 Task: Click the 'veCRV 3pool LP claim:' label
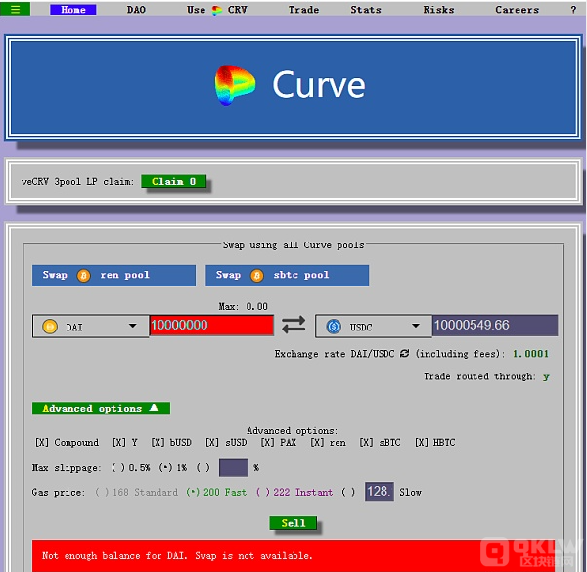tap(77, 182)
